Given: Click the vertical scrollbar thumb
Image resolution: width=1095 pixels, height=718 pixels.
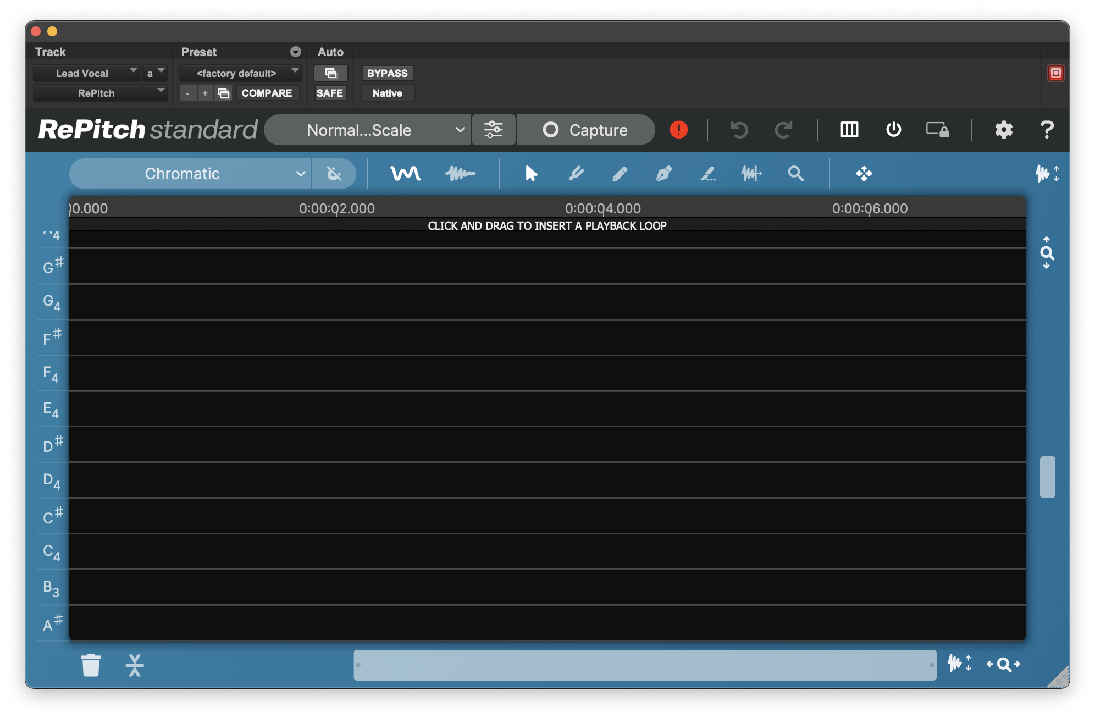Looking at the screenshot, I should click(1047, 477).
